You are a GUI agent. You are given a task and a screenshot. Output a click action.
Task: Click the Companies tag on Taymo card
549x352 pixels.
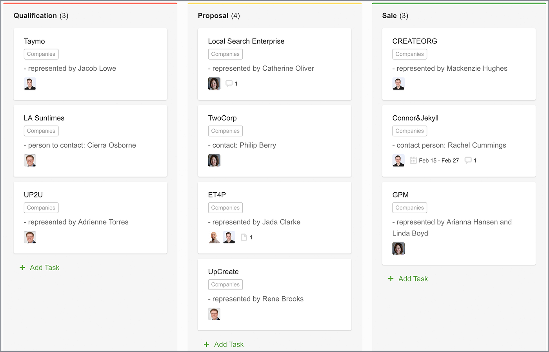pyautogui.click(x=41, y=54)
